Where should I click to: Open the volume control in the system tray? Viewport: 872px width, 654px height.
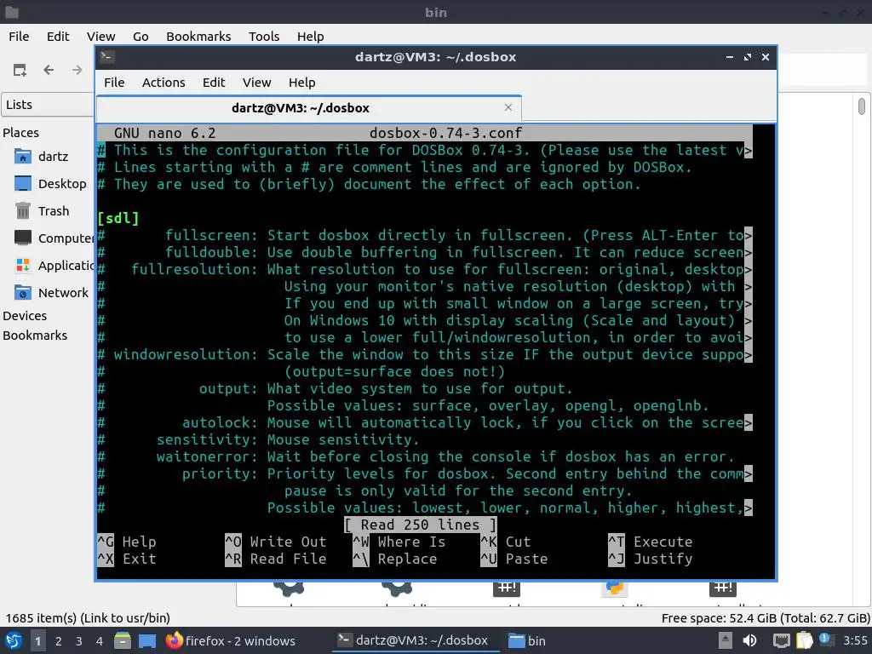749,640
